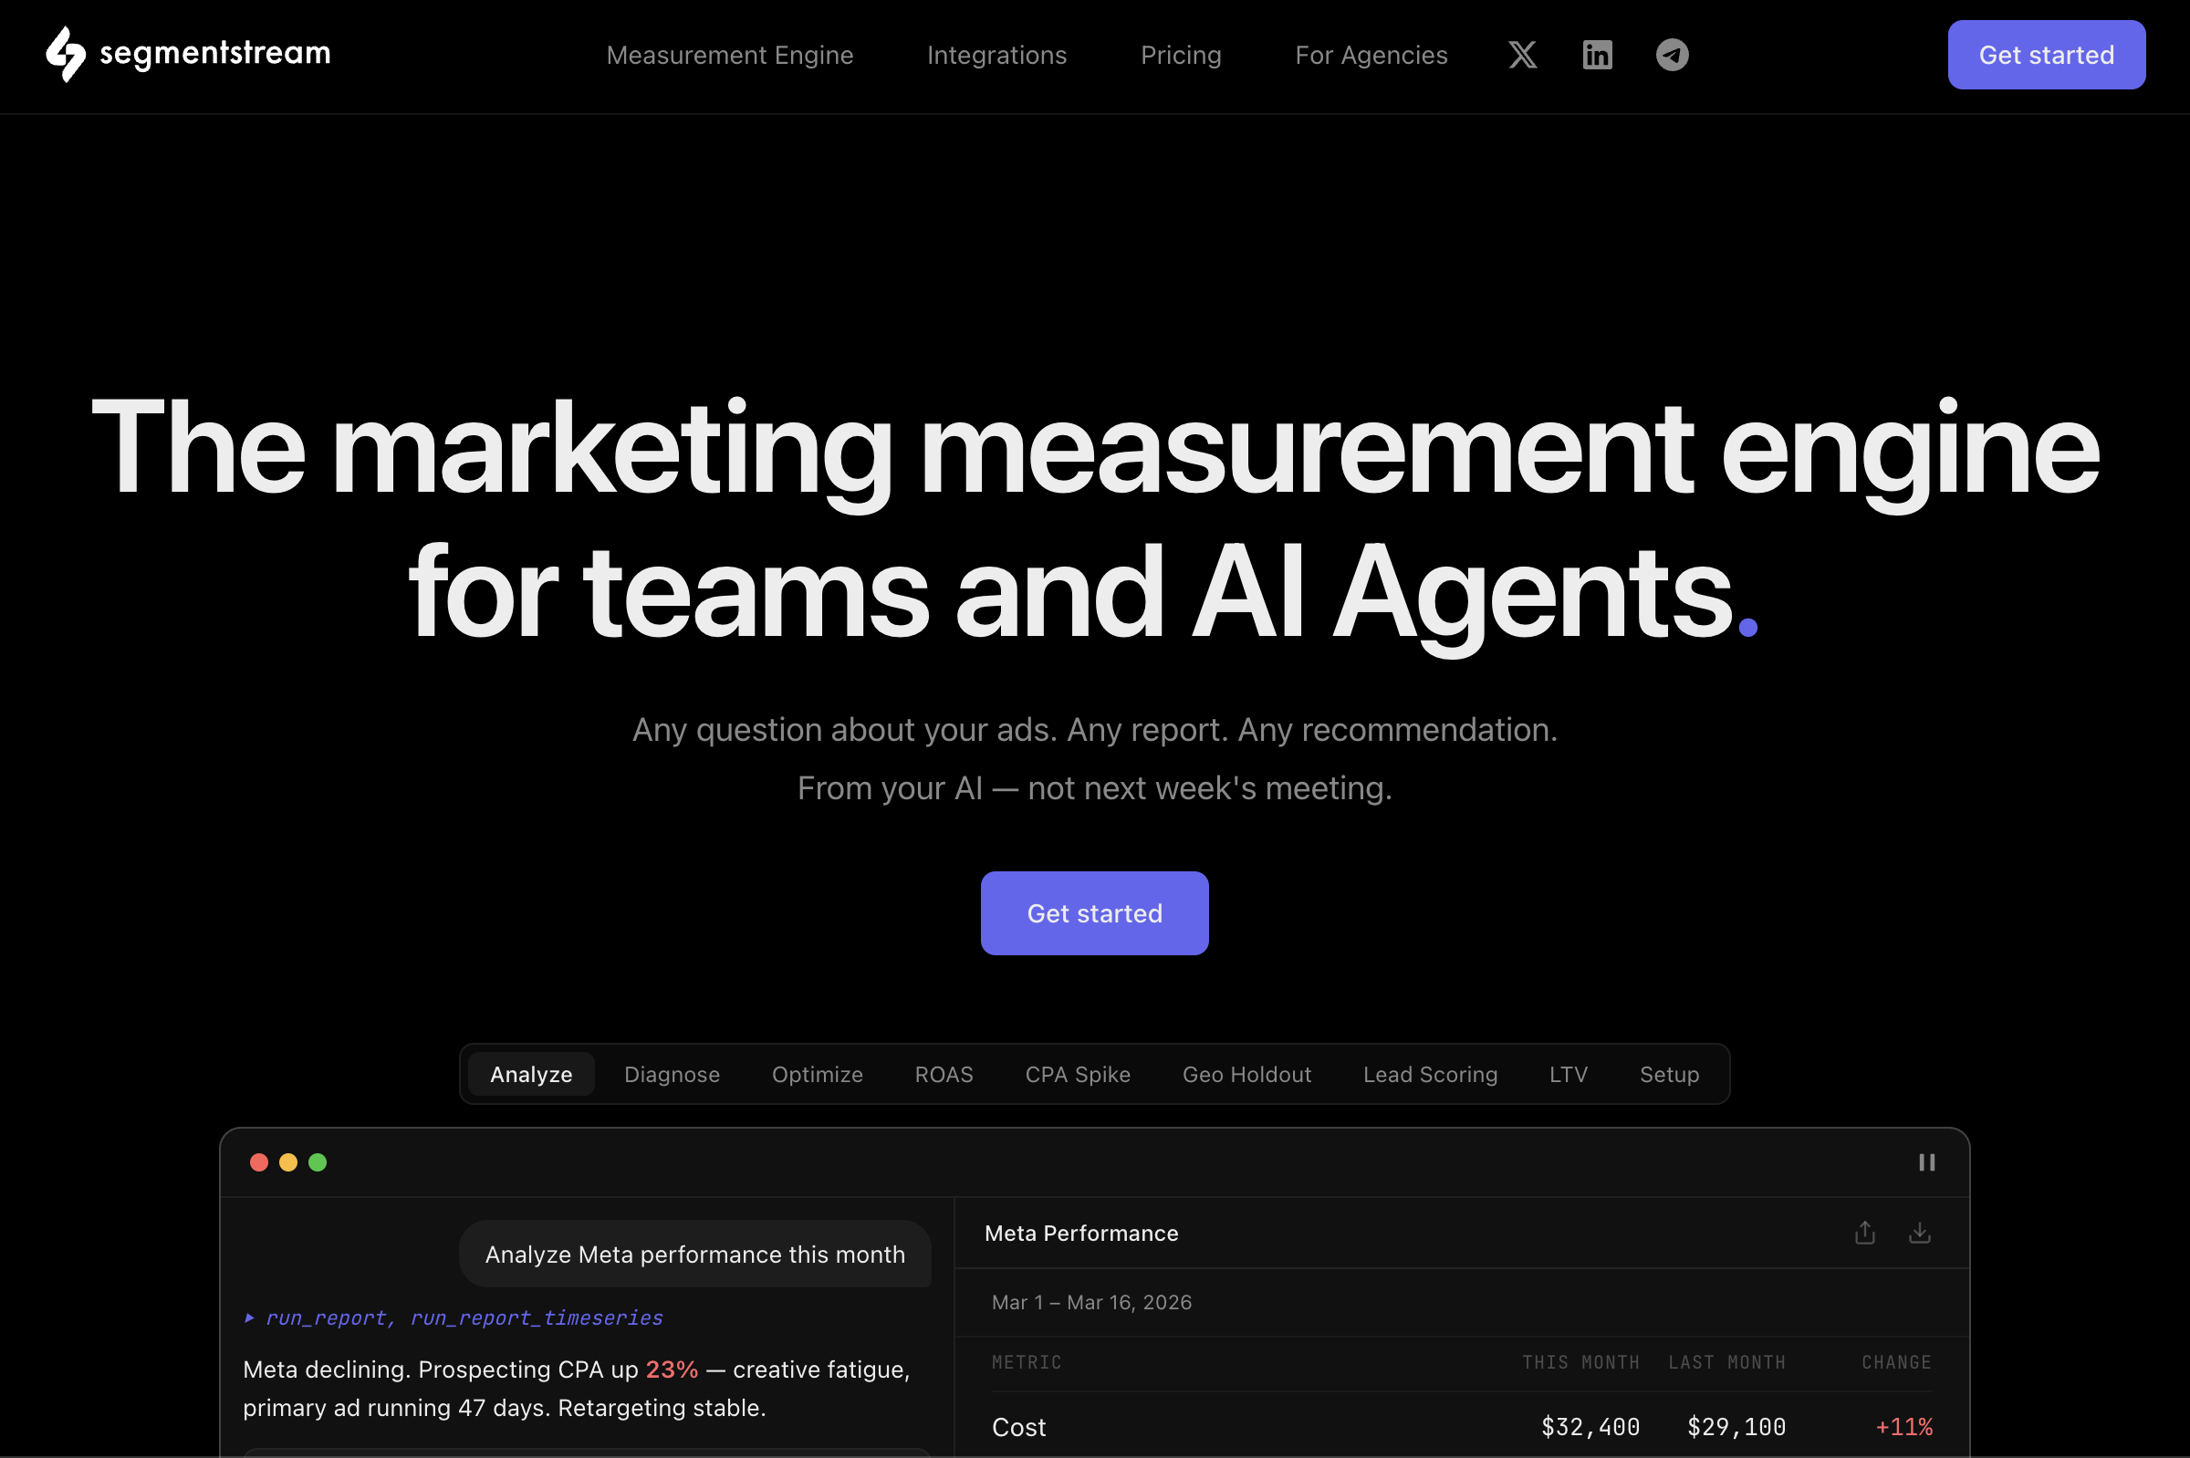Switch to the Optimize tab
This screenshot has height=1458, width=2190.
817,1074
